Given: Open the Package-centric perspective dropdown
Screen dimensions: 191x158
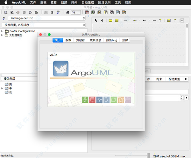Looking at the screenshot, I should click(47, 18).
